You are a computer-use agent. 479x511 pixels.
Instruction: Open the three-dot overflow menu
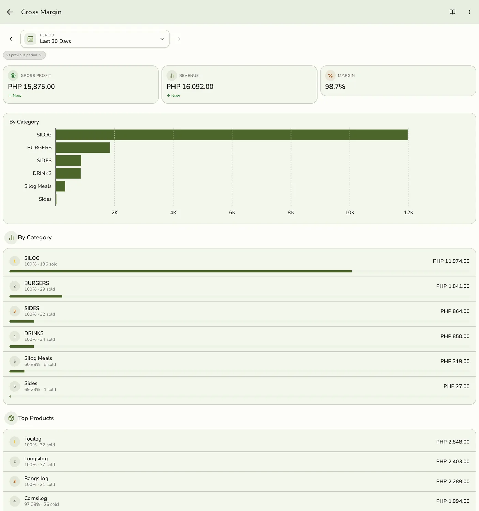coord(469,12)
